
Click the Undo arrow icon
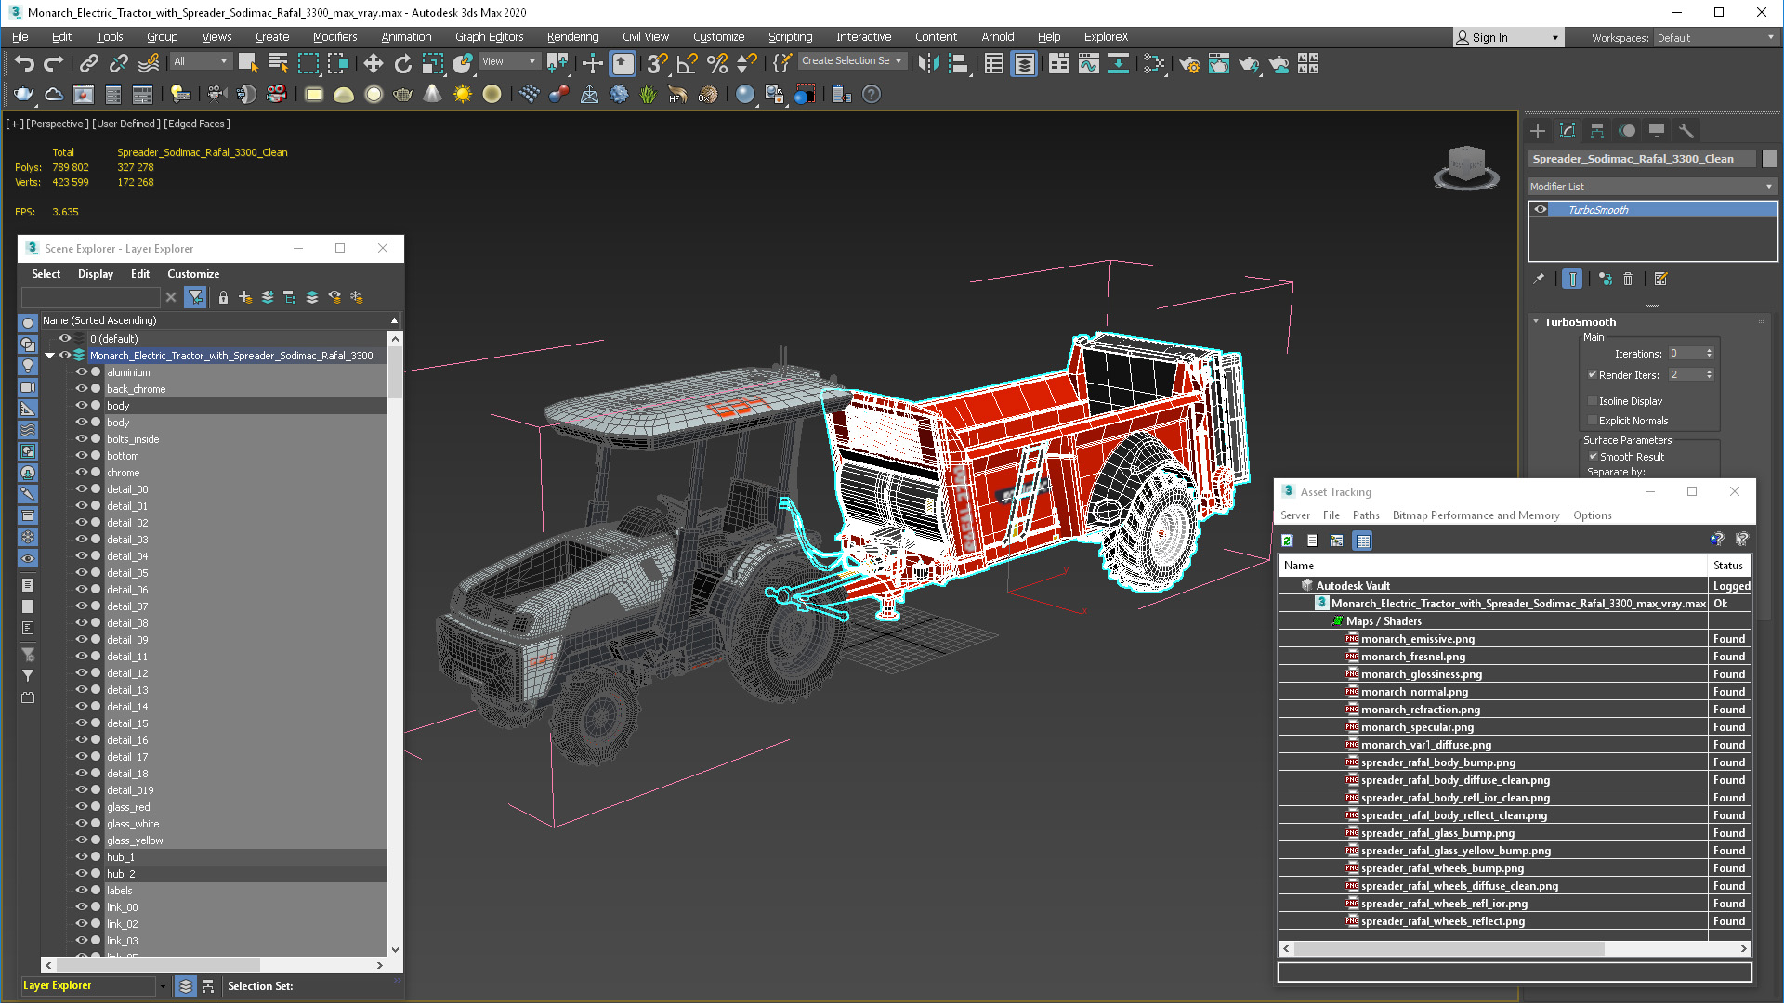coord(24,63)
